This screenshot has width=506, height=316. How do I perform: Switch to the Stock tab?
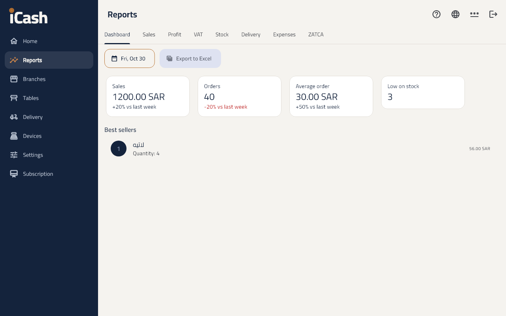[x=222, y=34]
